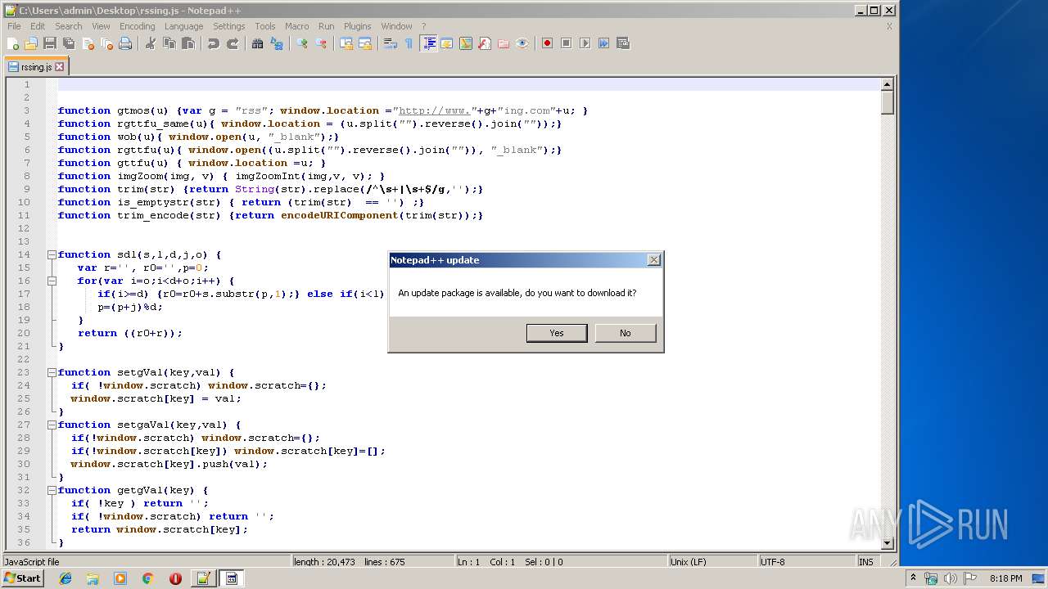Viewport: 1048px width, 589px height.
Task: Launch Internet Explorer from taskbar
Action: 65,578
